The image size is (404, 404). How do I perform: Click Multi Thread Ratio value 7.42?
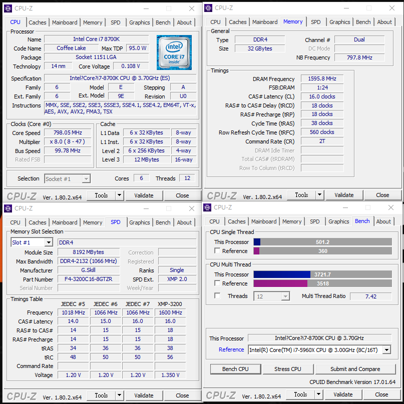tap(371, 296)
